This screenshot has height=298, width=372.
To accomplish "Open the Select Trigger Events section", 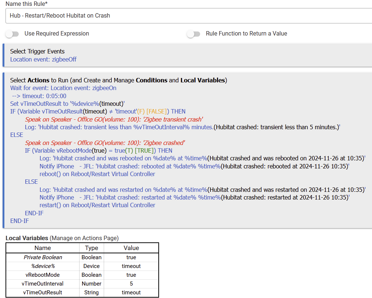I will point(37,51).
